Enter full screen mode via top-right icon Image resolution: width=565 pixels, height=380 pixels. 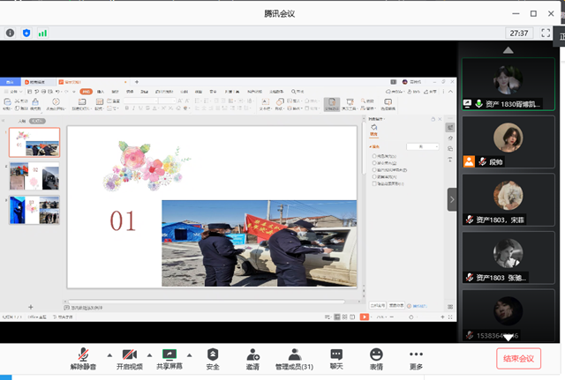tap(546, 33)
